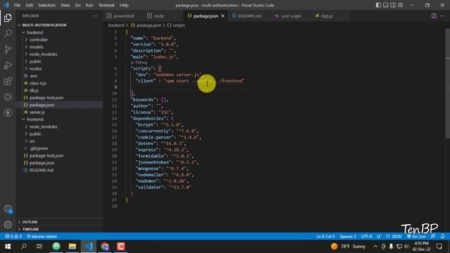Expand backend node_modules folder
The image size is (450, 253).
pyautogui.click(x=43, y=54)
